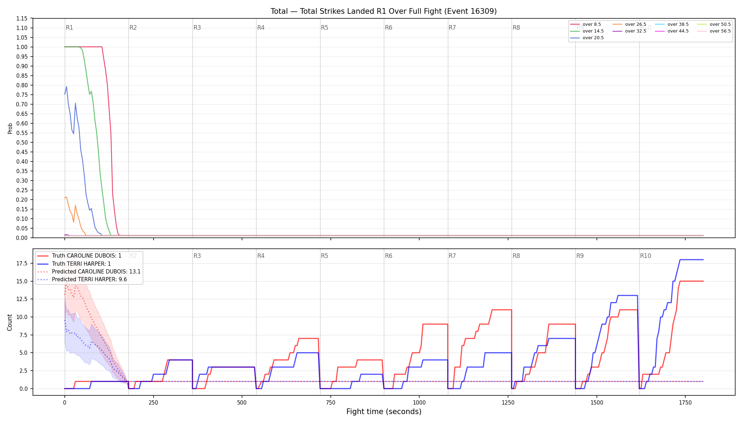Image resolution: width=743 pixels, height=424 pixels.
Task: Click the R3 round marker in Prob chart
Action: coord(197,28)
